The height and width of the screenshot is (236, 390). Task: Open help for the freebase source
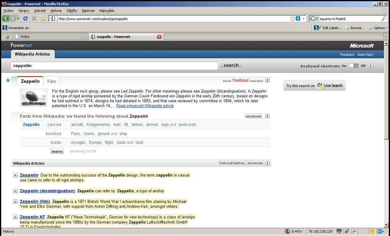267,80
